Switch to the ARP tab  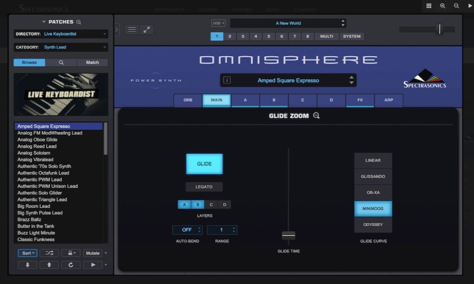coord(388,100)
